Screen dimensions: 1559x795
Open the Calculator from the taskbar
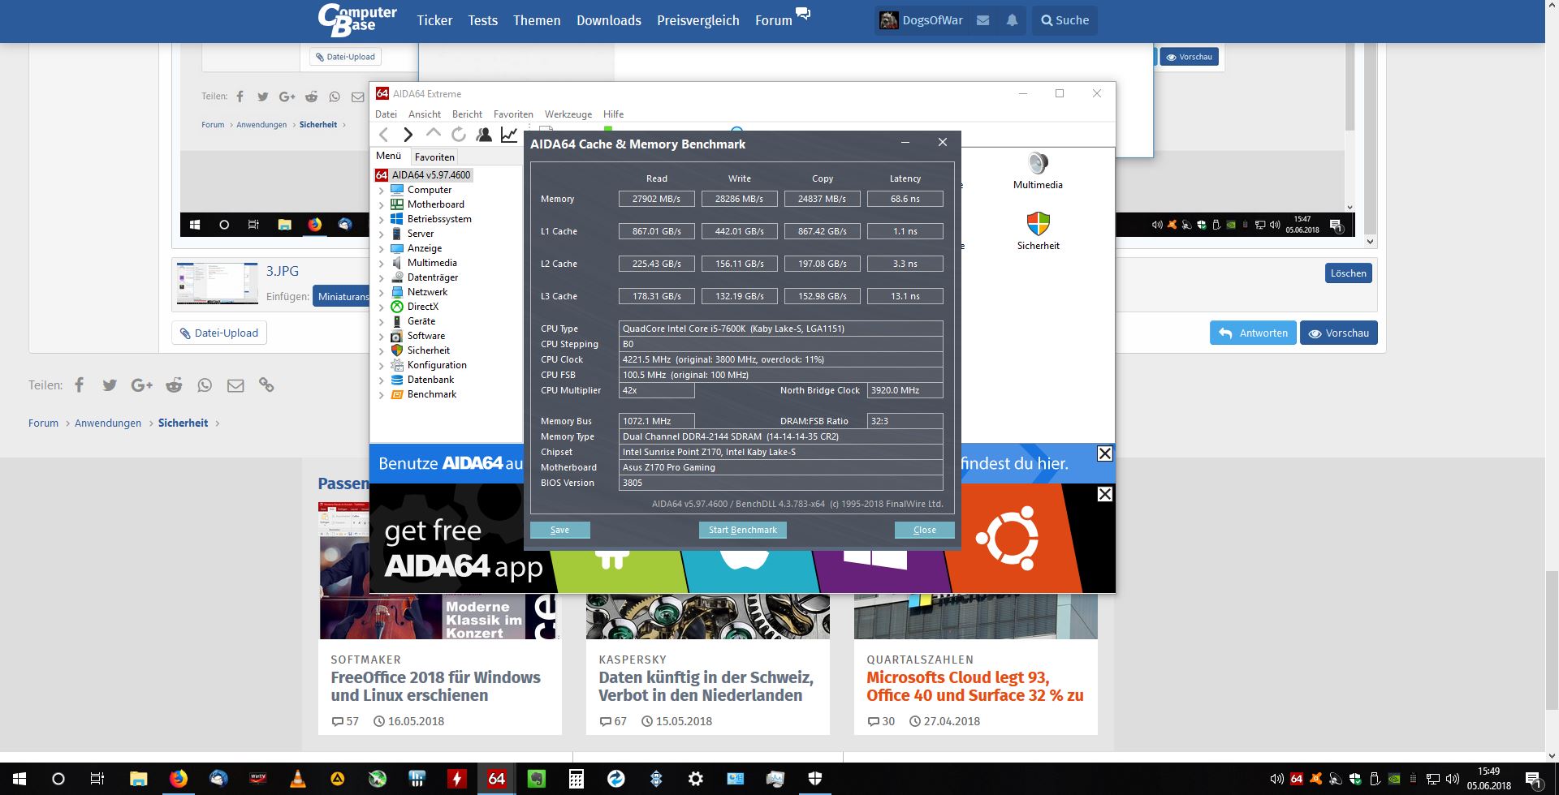(x=577, y=779)
